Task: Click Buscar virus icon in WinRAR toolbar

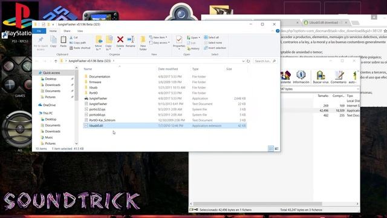Action: [x=320, y=77]
